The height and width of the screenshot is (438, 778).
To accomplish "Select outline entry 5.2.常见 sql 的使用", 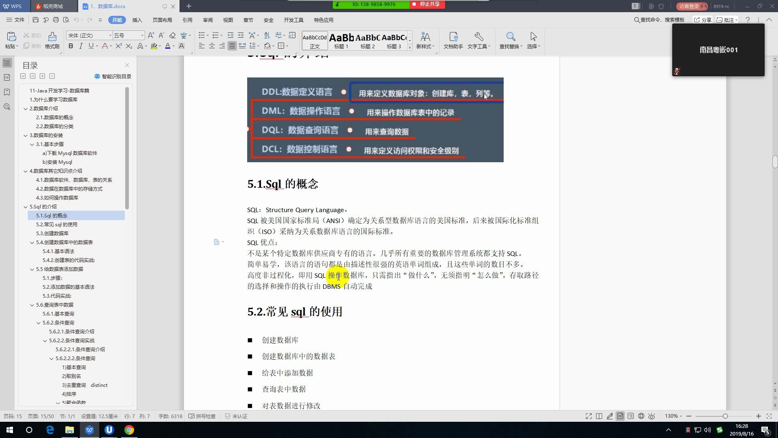I will tap(57, 224).
